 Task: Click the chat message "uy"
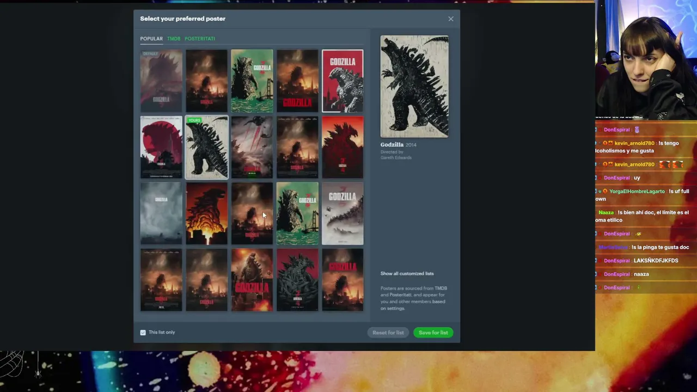pyautogui.click(x=637, y=178)
